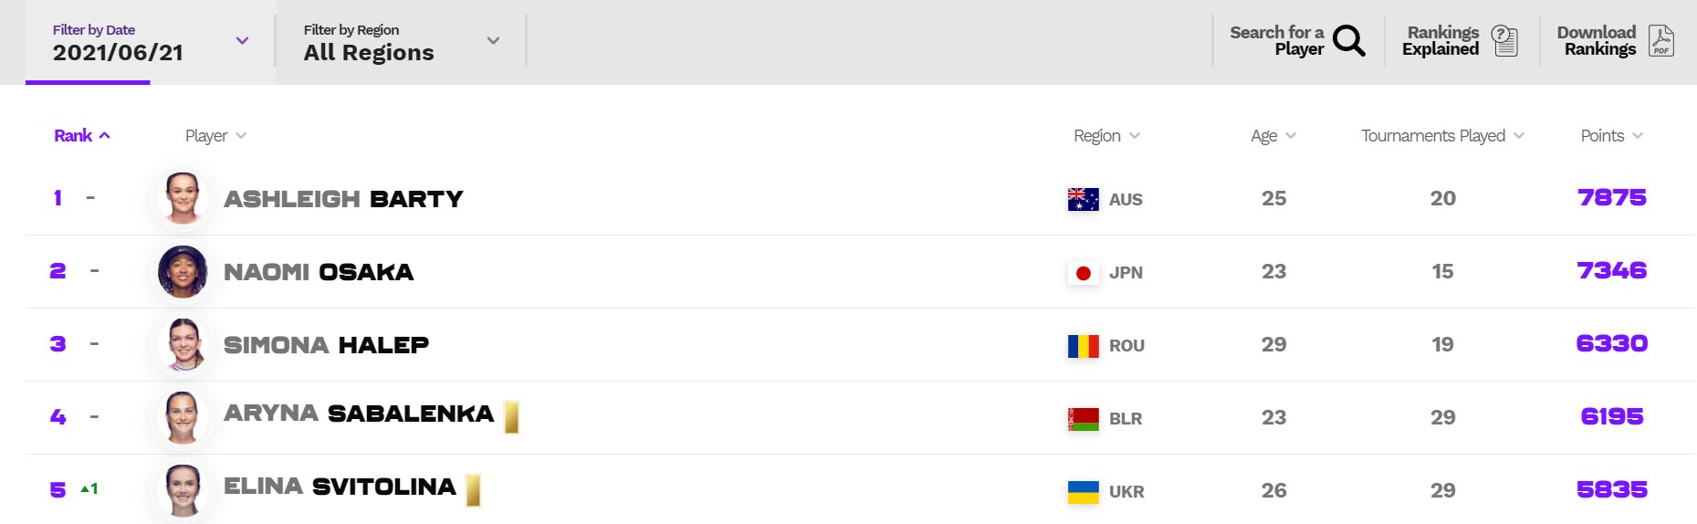The width and height of the screenshot is (1697, 524).
Task: Sort the table by the Points column
Action: [x=1611, y=136]
